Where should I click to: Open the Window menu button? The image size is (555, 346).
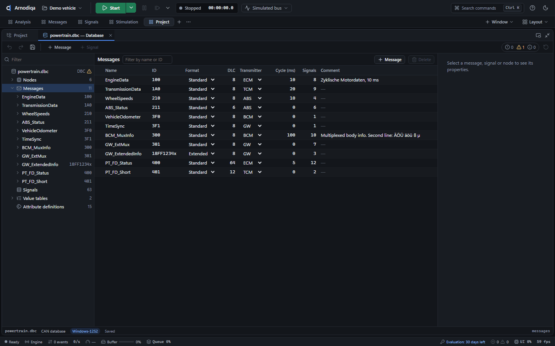[499, 22]
